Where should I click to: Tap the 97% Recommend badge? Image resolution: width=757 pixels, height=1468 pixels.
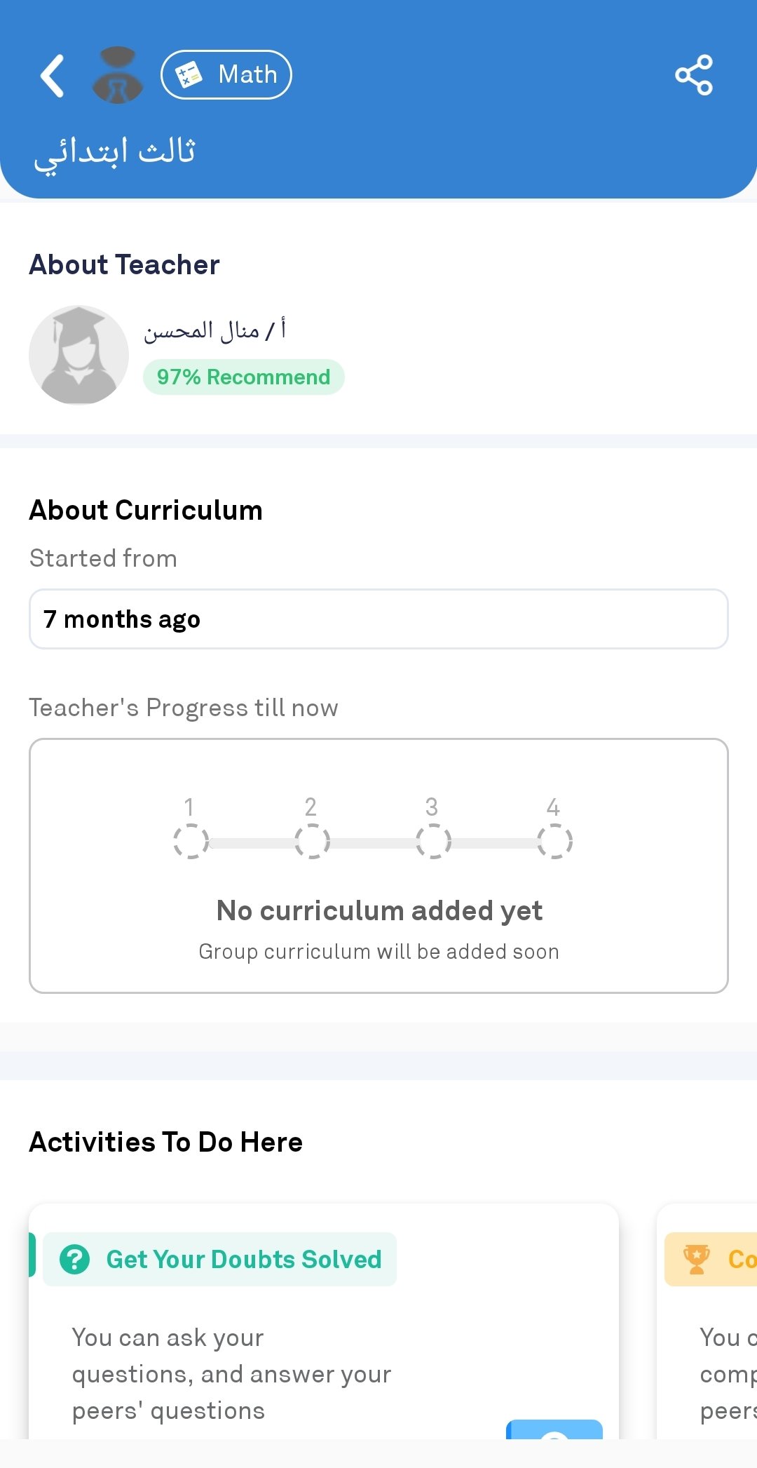click(x=243, y=377)
